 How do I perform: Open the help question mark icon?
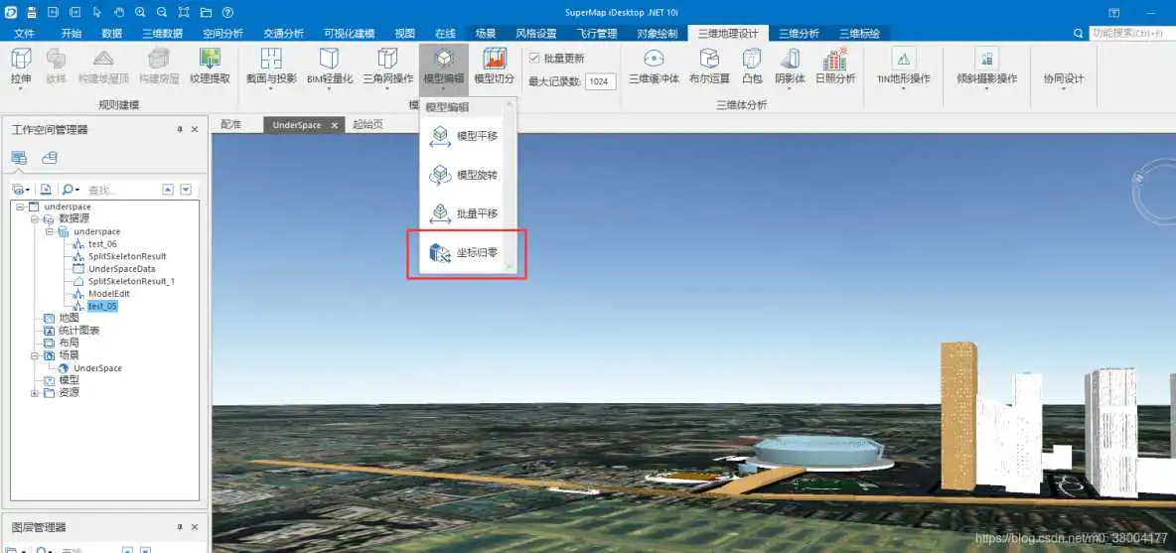click(x=228, y=13)
